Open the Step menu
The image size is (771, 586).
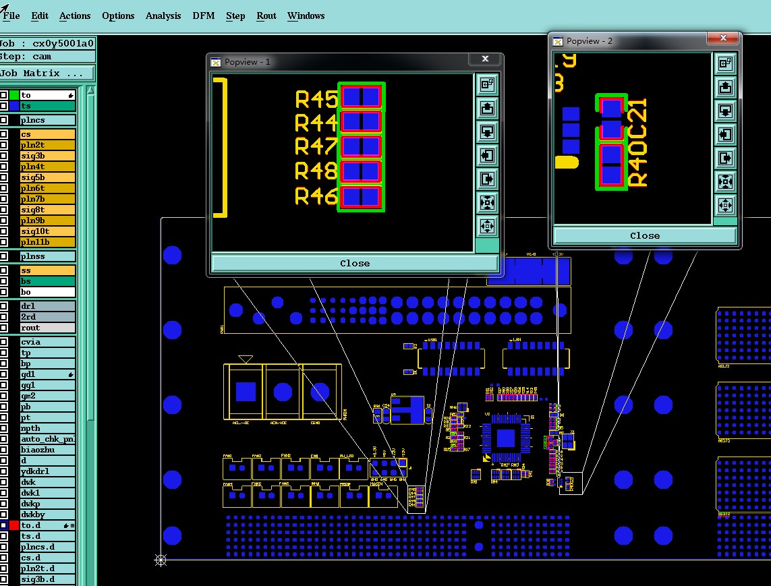tap(235, 16)
